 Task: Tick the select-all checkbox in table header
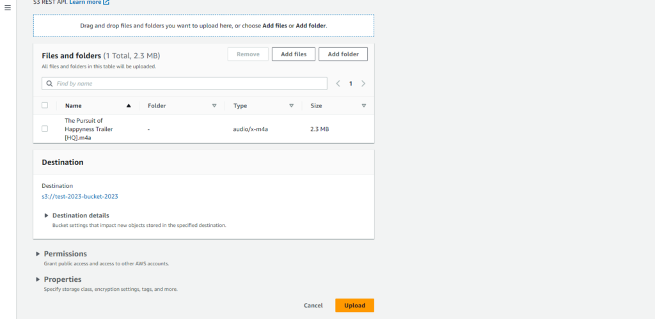45,105
